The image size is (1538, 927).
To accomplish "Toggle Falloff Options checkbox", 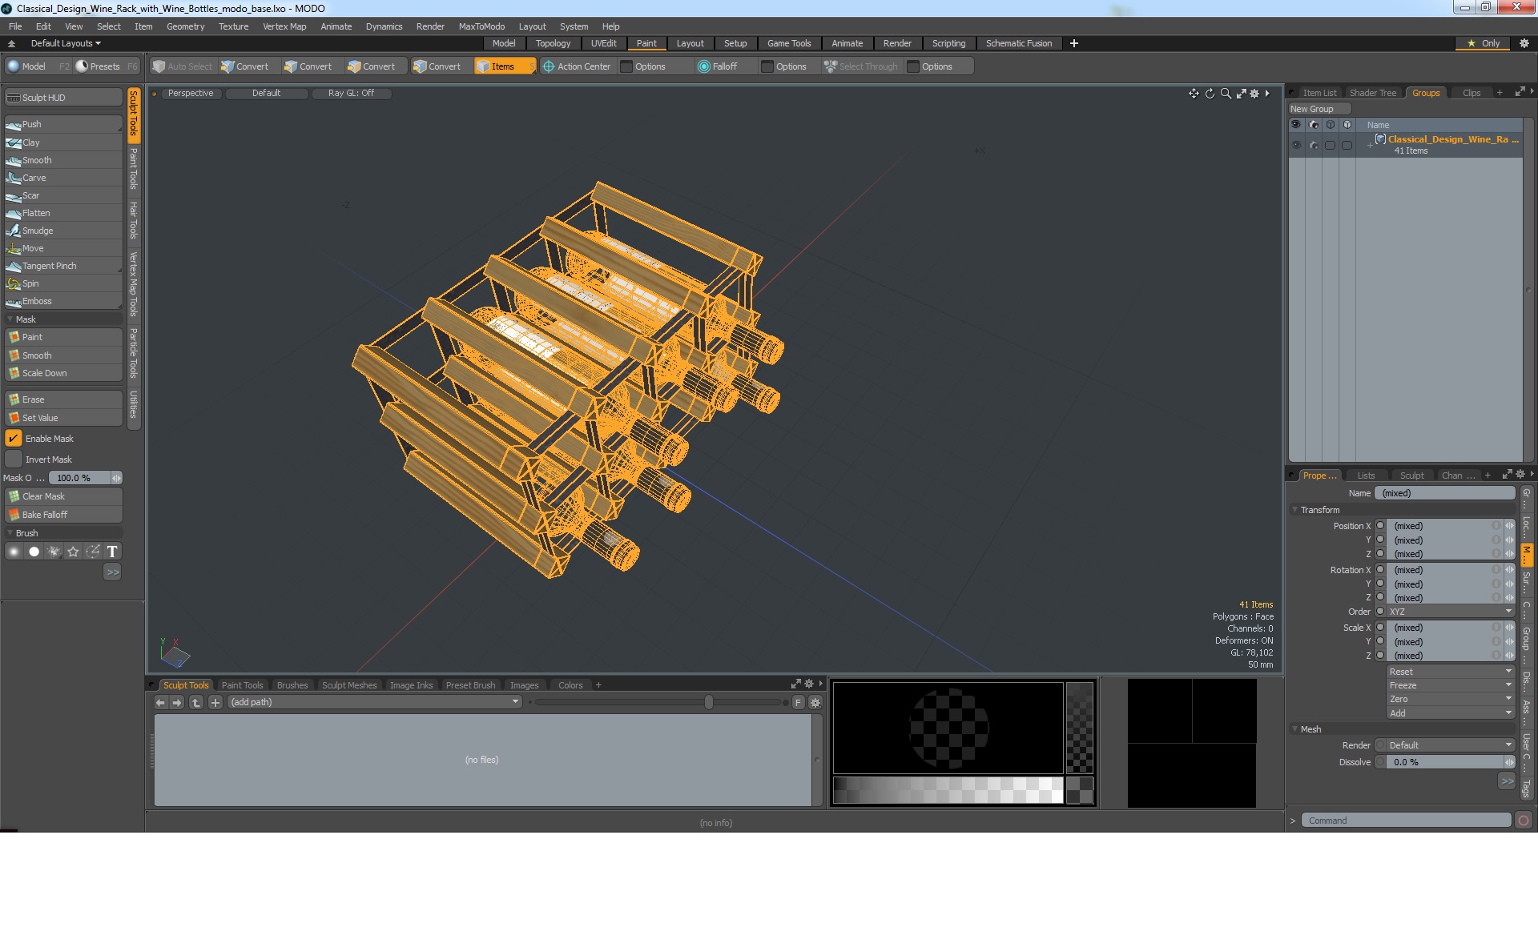I will click(x=767, y=66).
